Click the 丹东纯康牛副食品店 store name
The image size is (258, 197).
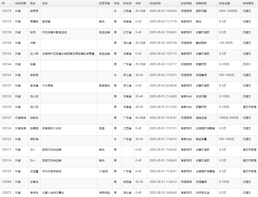tap(55, 32)
